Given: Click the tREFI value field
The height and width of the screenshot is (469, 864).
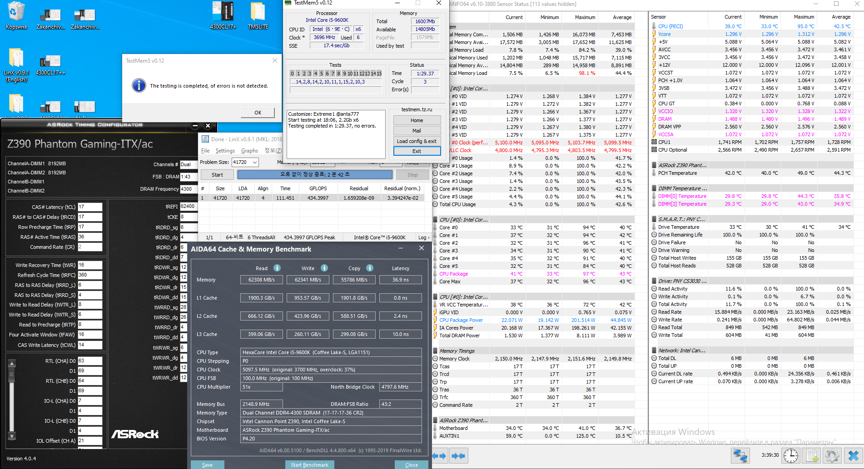Looking at the screenshot, I should click(189, 207).
